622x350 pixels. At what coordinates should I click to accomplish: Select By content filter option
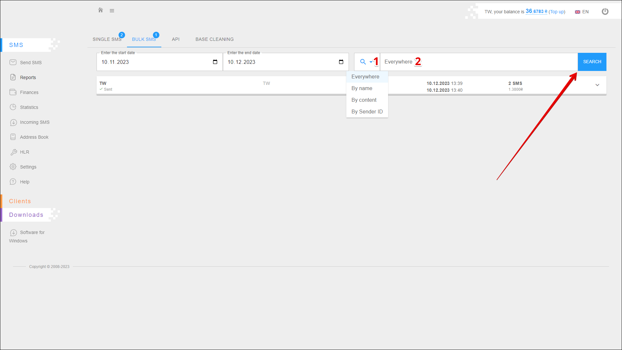364,100
